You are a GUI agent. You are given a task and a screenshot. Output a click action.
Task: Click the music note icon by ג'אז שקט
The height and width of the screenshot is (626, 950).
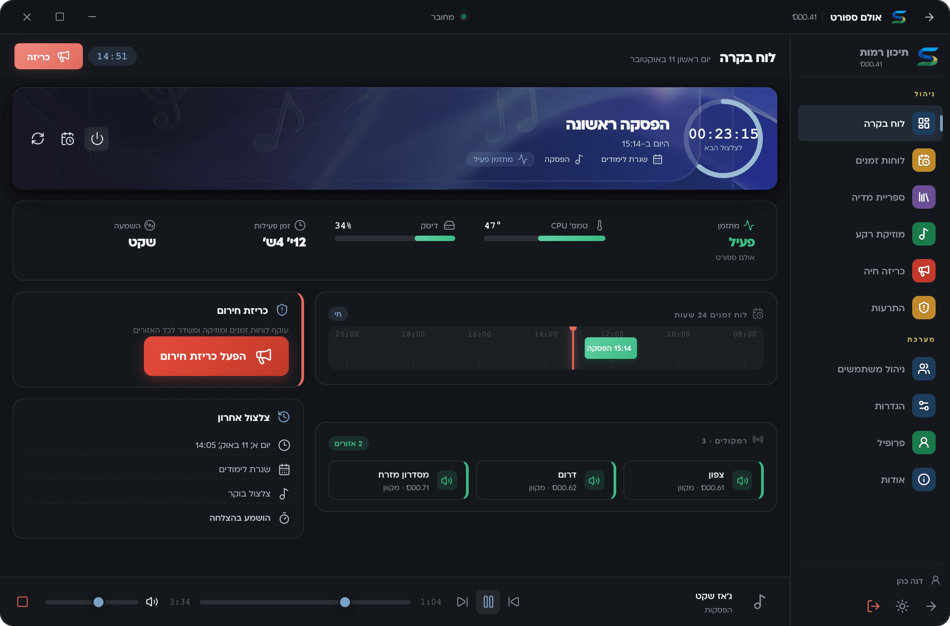(x=759, y=602)
